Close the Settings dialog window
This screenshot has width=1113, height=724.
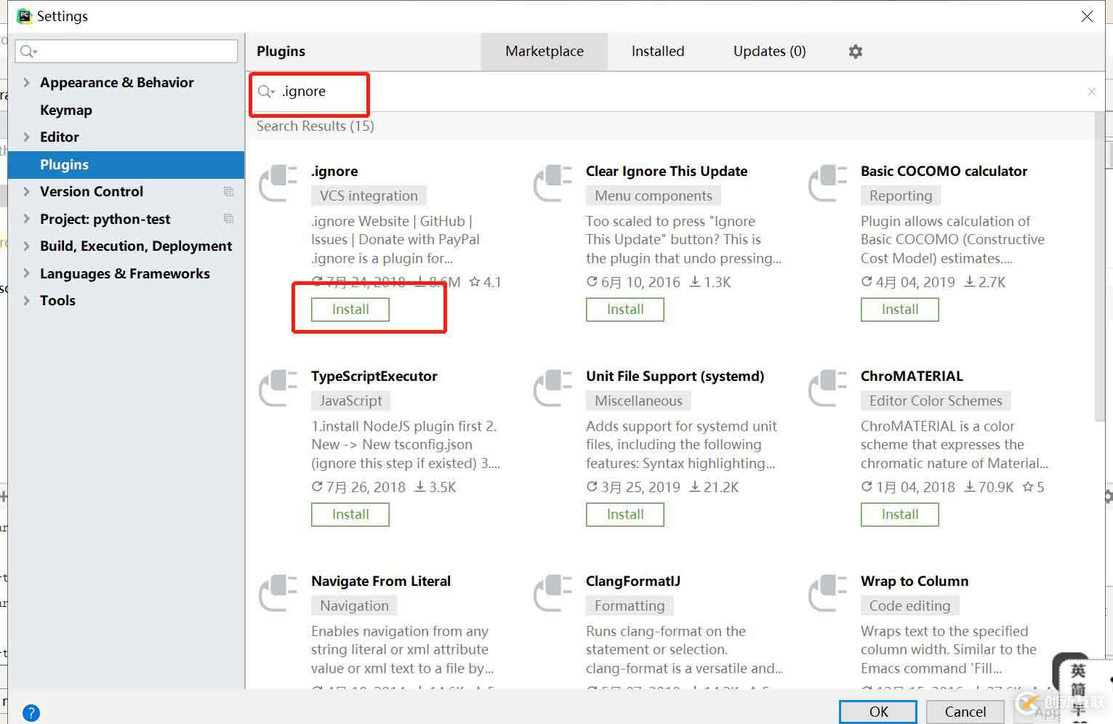(x=1087, y=16)
